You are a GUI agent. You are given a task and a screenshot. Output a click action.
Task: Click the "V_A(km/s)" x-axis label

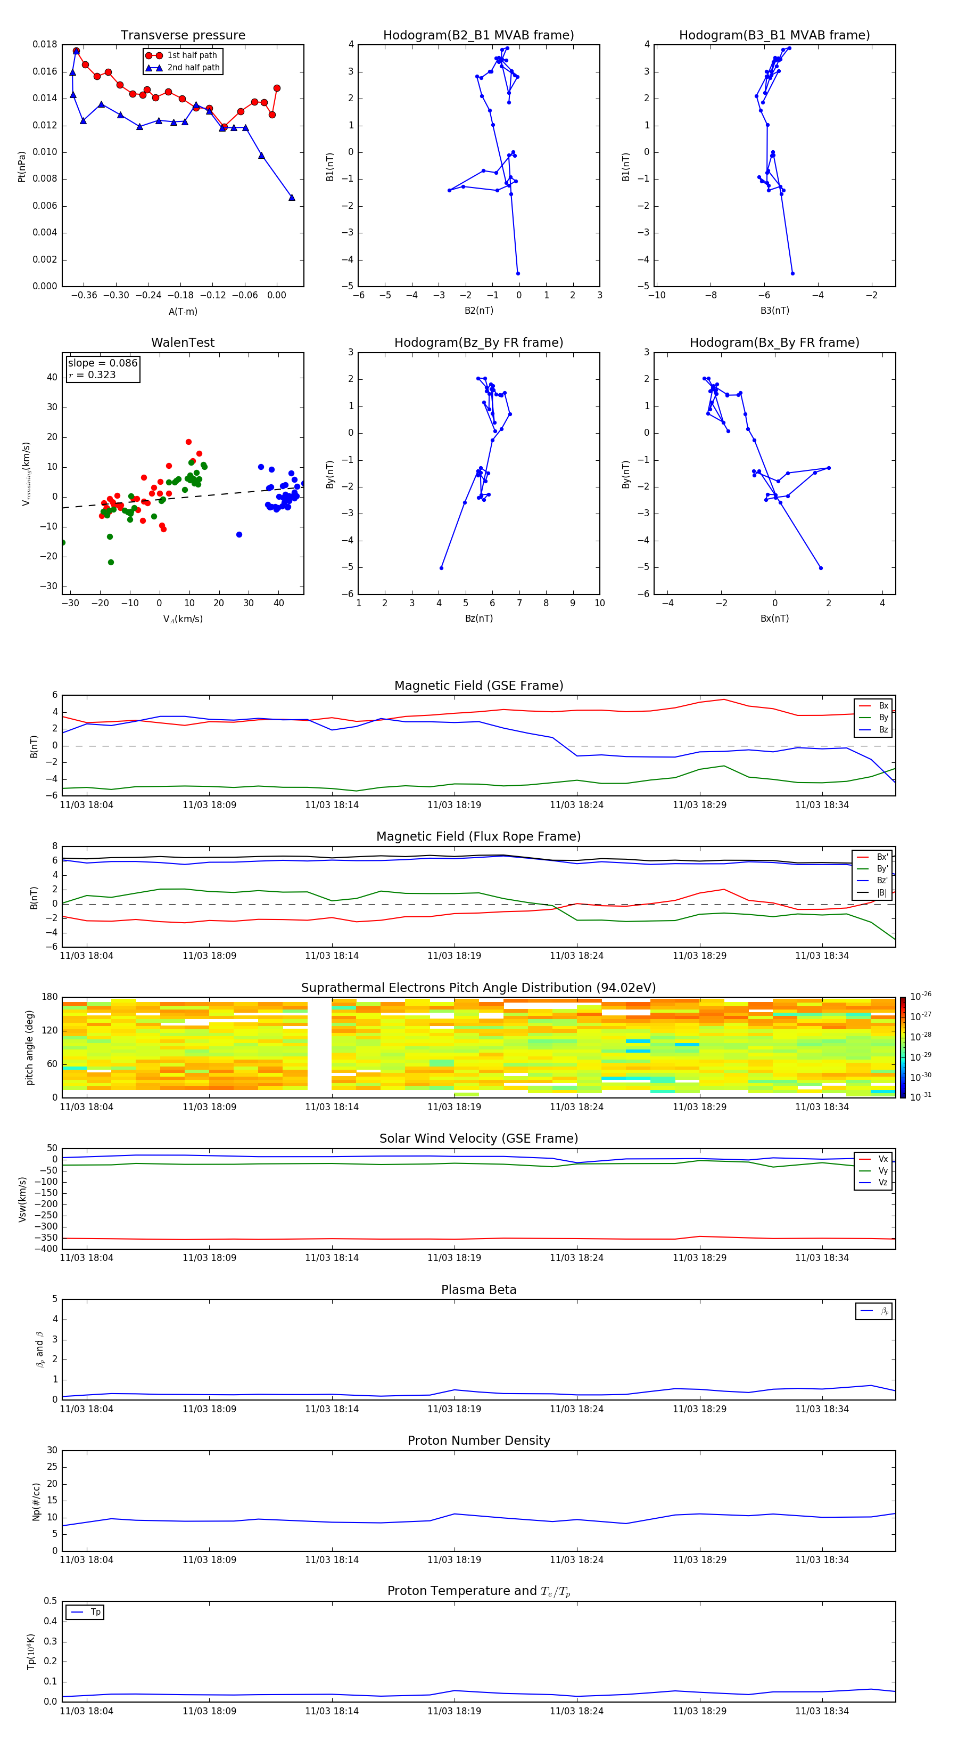click(183, 619)
